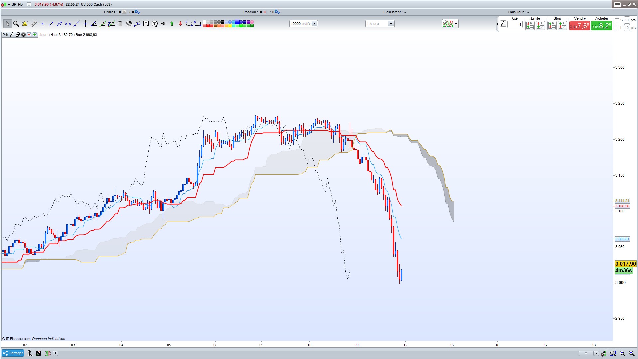The height and width of the screenshot is (359, 638).
Task: Click the L limit points field
Action: (627, 28)
